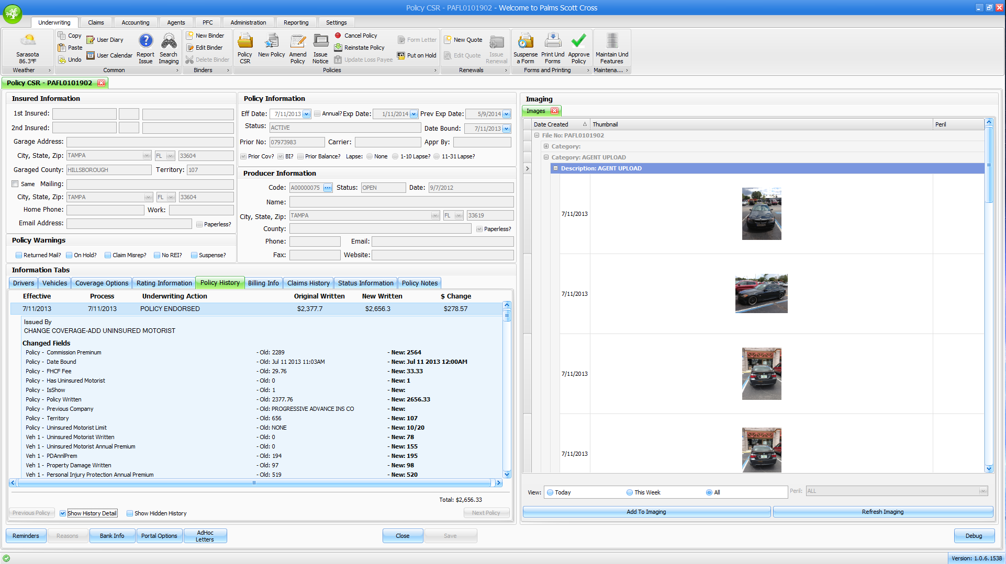This screenshot has width=1006, height=564.
Task: Open the Eff Date dropdown arrow
Action: (307, 114)
